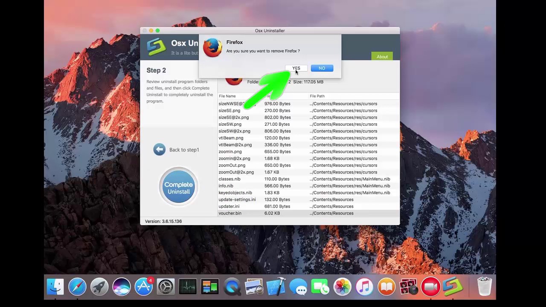The height and width of the screenshot is (307, 546).
Task: Select the zoomIn.png file
Action: 309,151
